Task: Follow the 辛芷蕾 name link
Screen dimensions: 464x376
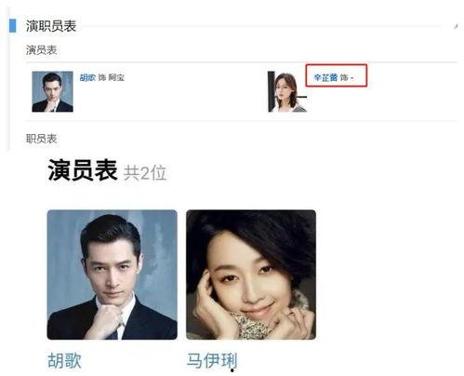Action: coord(325,77)
